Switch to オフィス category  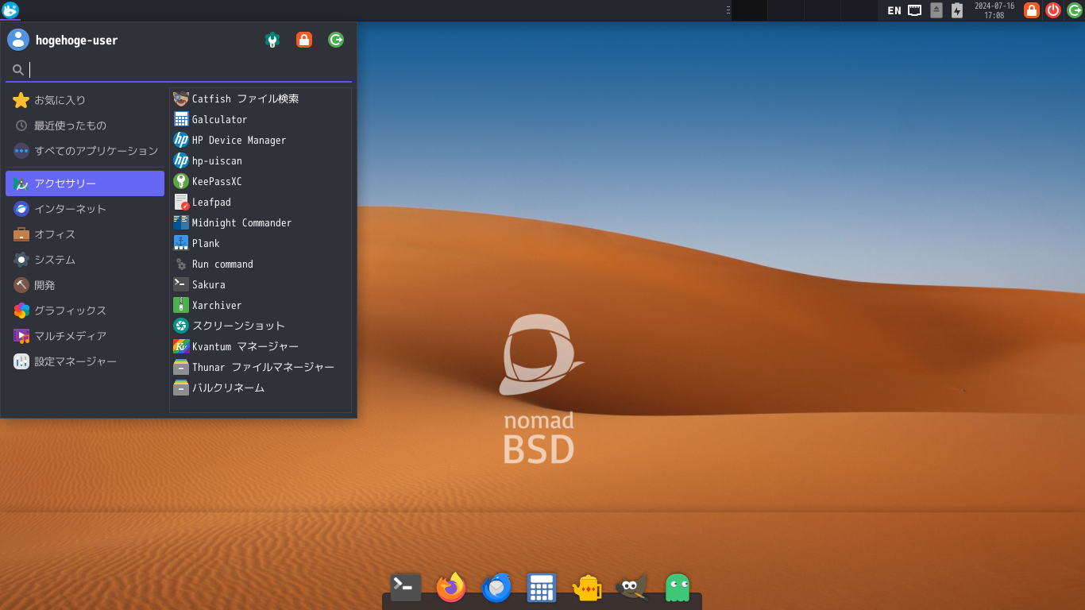coord(85,234)
